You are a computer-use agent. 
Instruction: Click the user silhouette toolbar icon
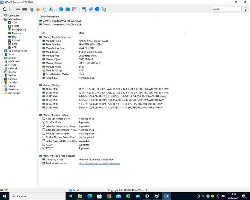[x=51, y=9]
